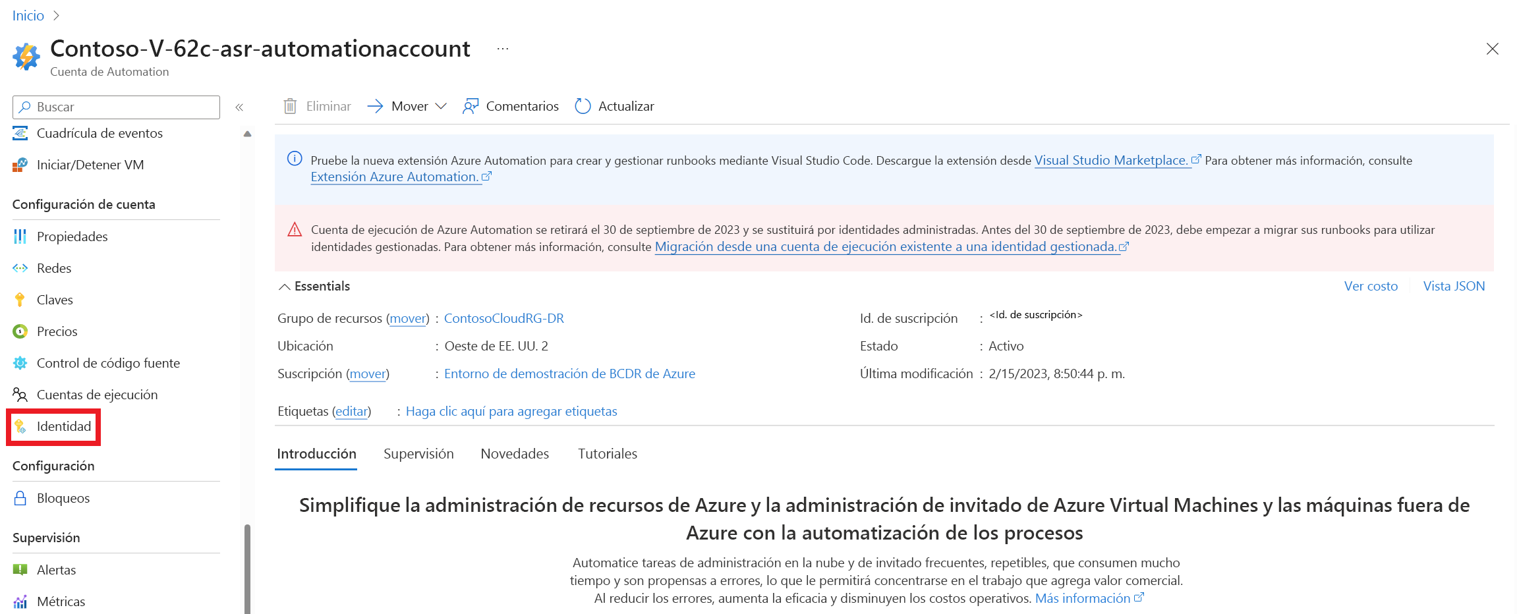Open Entorno de demostración de BCDR de Azure
The image size is (1517, 614).
click(569, 374)
